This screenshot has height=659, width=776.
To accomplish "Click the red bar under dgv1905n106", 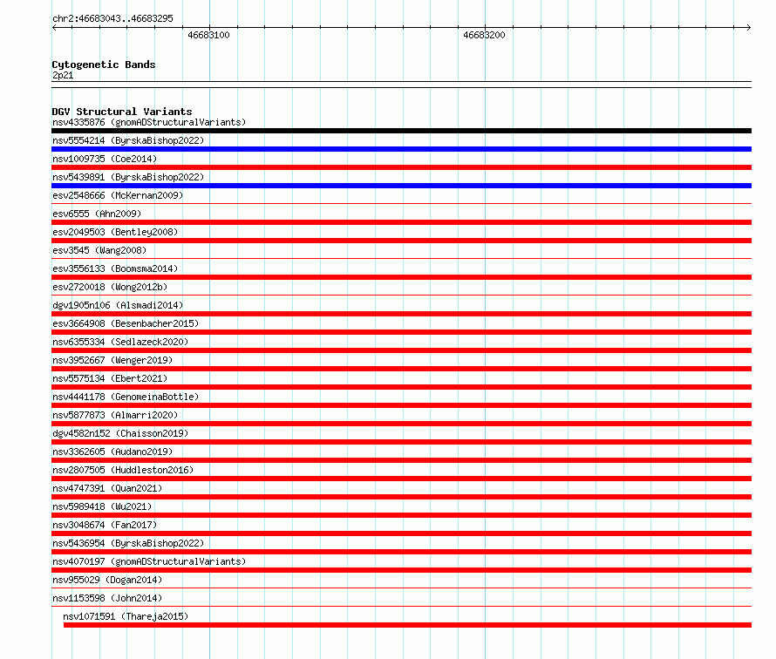I will point(401,314).
